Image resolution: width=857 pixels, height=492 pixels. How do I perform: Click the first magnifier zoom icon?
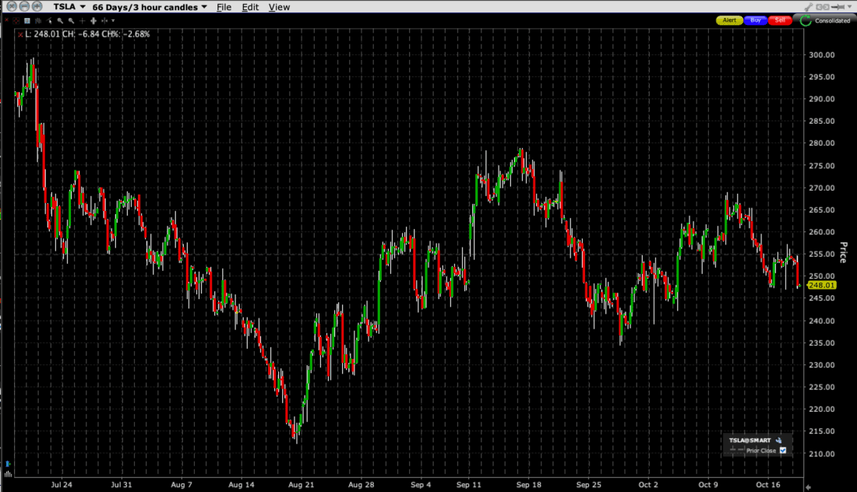click(60, 21)
